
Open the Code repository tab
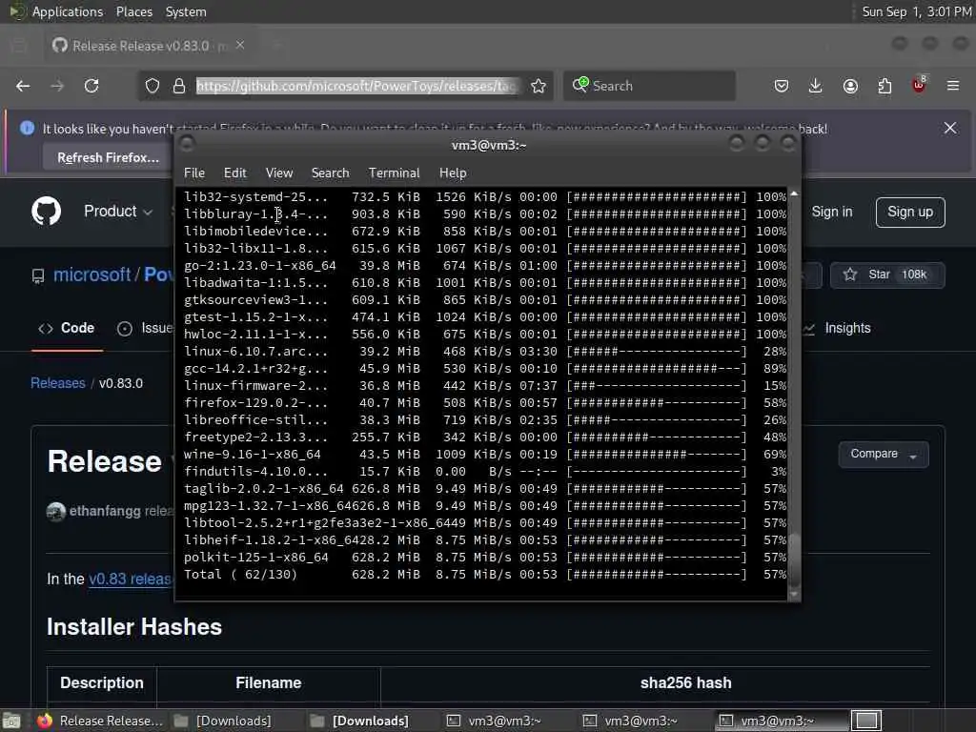point(68,328)
